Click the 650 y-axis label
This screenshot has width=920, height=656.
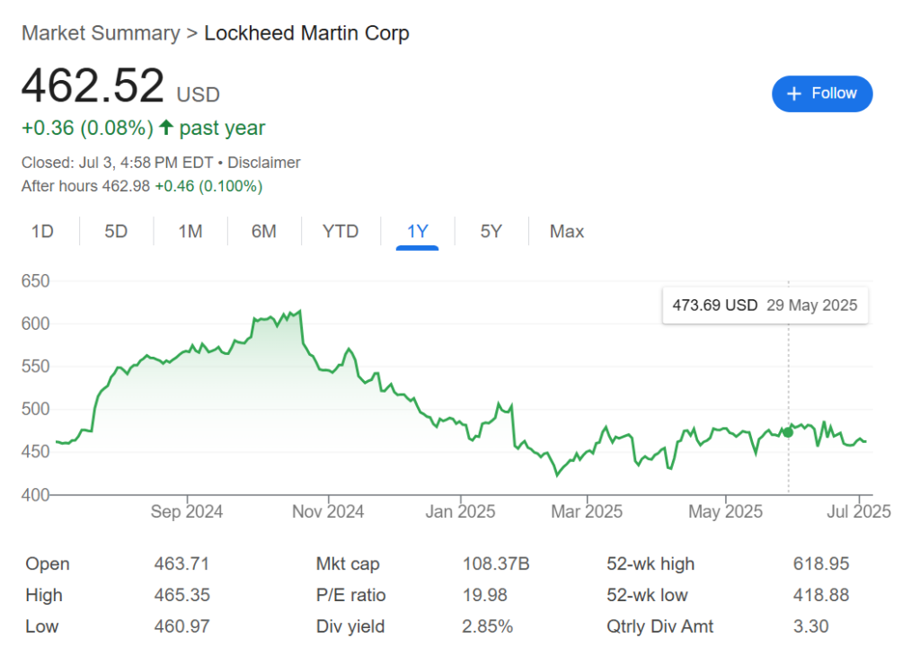point(36,281)
